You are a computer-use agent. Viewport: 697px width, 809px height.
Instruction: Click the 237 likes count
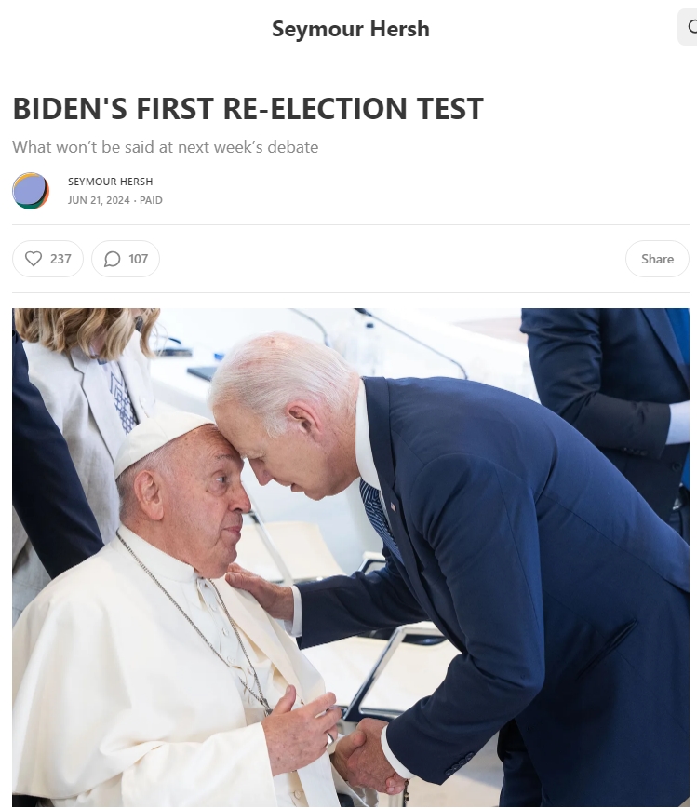[60, 259]
